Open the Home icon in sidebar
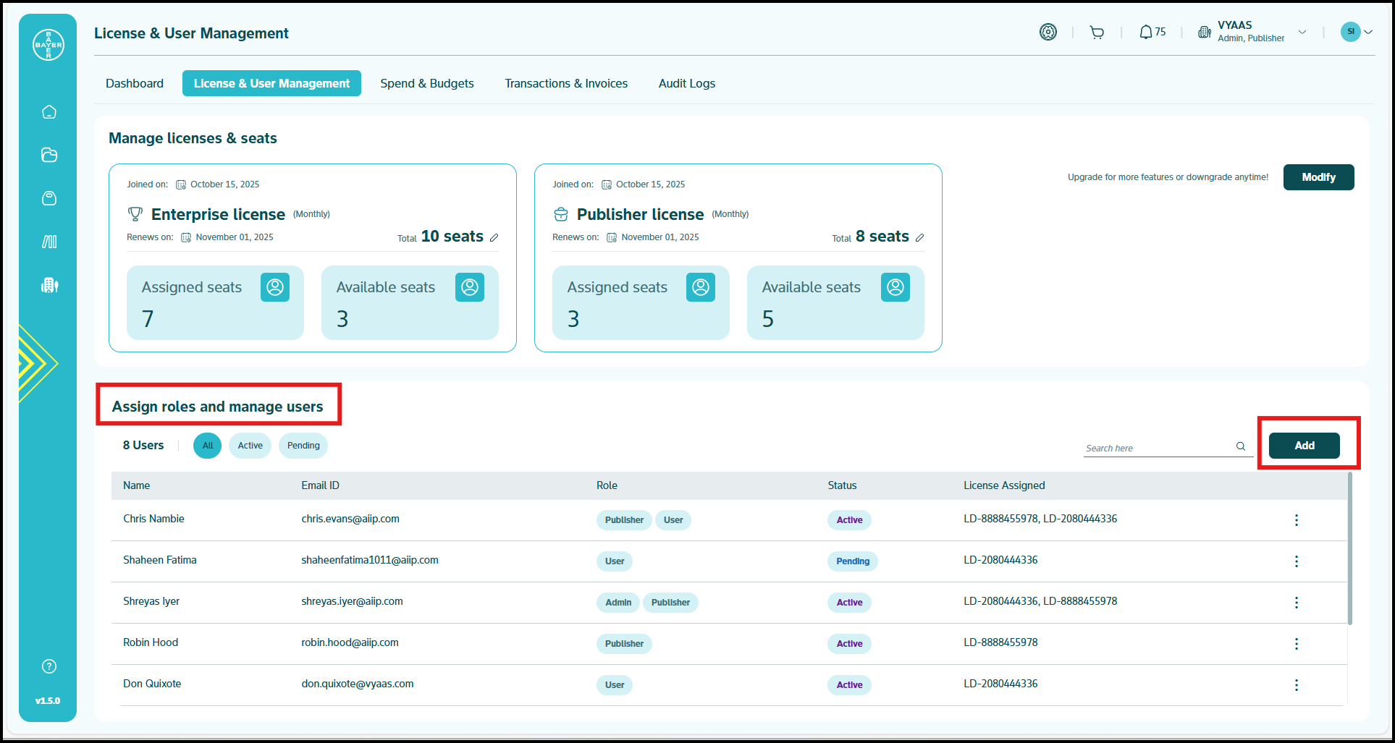Screen dimensions: 1395x743 49,112
